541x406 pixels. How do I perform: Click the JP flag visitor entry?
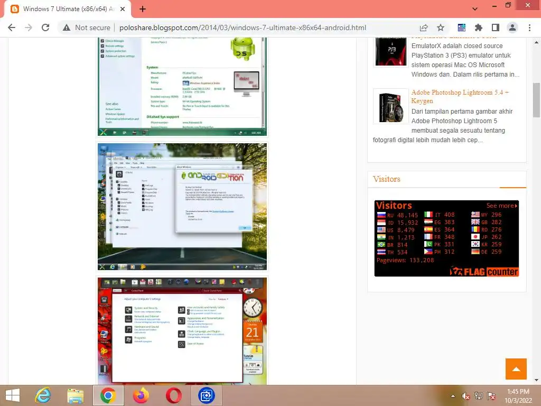(487, 237)
